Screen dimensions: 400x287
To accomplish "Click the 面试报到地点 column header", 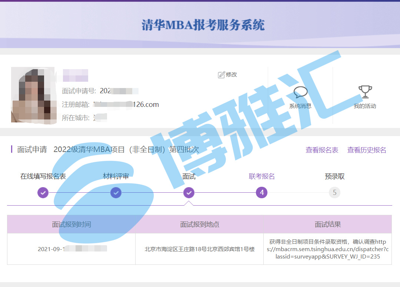I will [x=200, y=224].
